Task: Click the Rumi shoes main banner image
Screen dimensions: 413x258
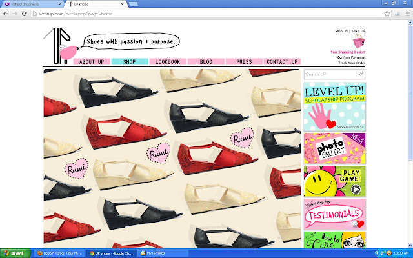Action: (x=172, y=159)
